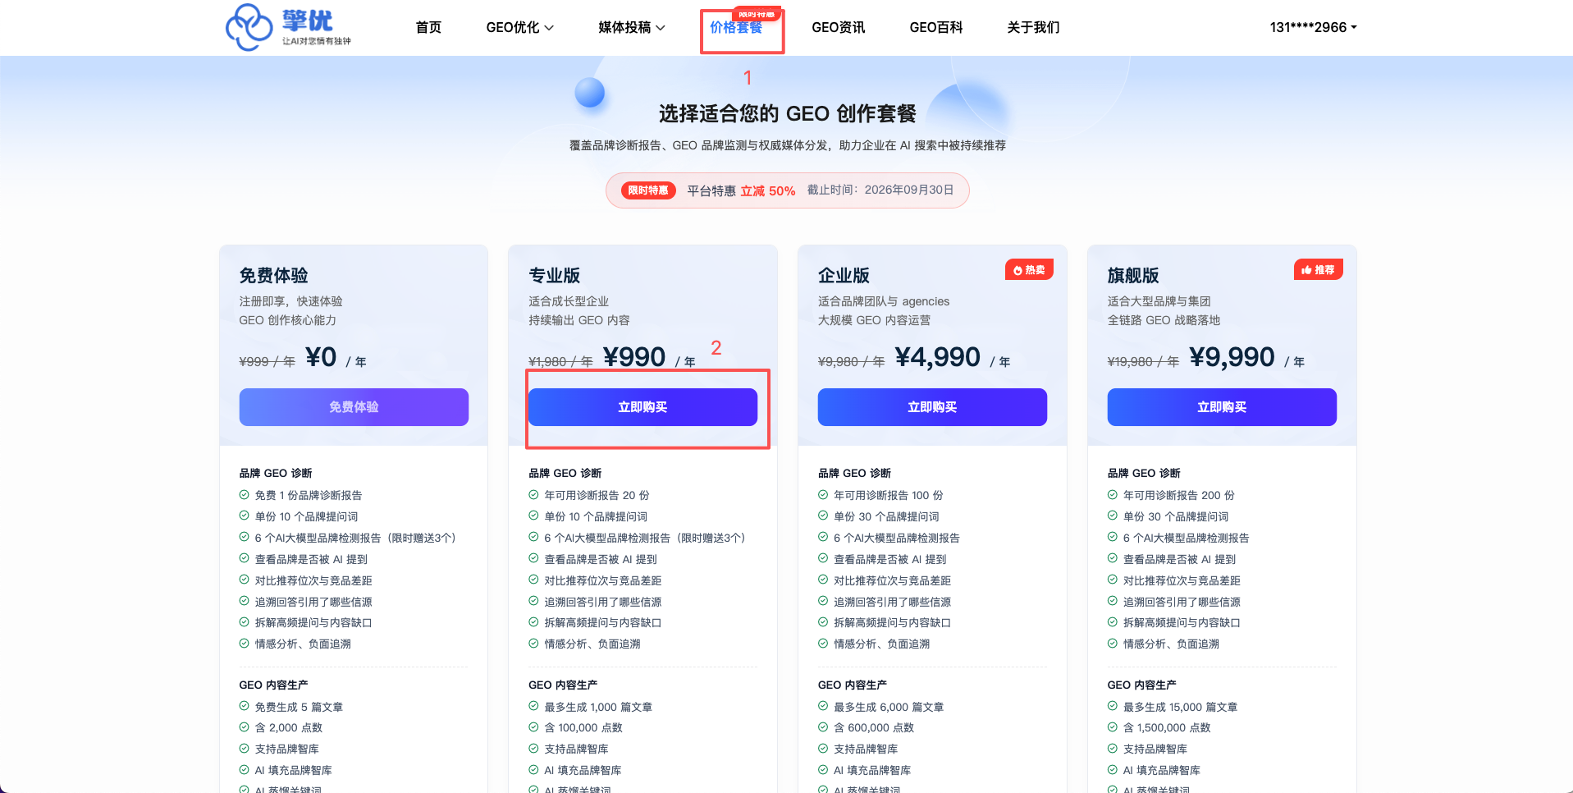Click check icon beside 免费 1 份品牌诊断报告
The image size is (1573, 793).
tap(244, 495)
